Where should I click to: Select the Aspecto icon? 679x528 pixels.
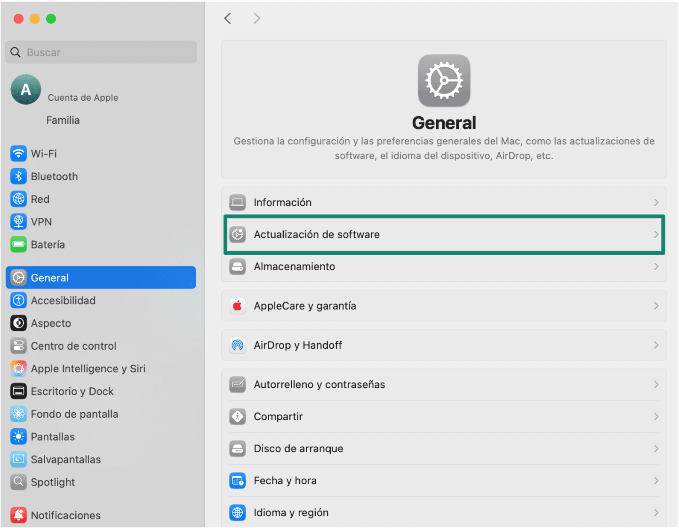click(18, 323)
